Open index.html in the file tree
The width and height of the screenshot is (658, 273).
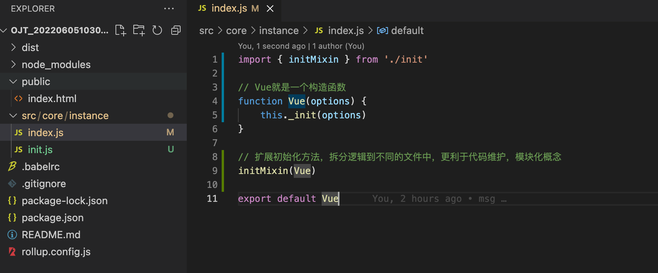[52, 99]
